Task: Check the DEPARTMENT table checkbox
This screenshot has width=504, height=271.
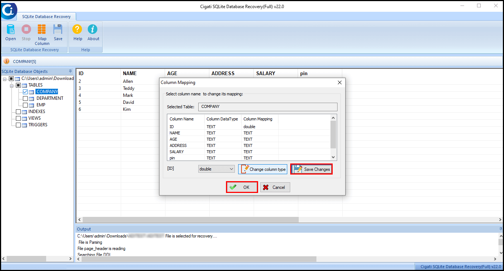Action: tap(25, 98)
